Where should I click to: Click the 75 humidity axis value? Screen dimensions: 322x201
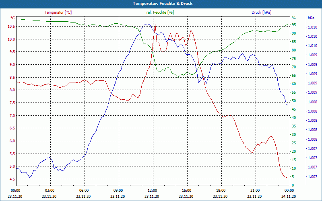[x=294, y=59]
